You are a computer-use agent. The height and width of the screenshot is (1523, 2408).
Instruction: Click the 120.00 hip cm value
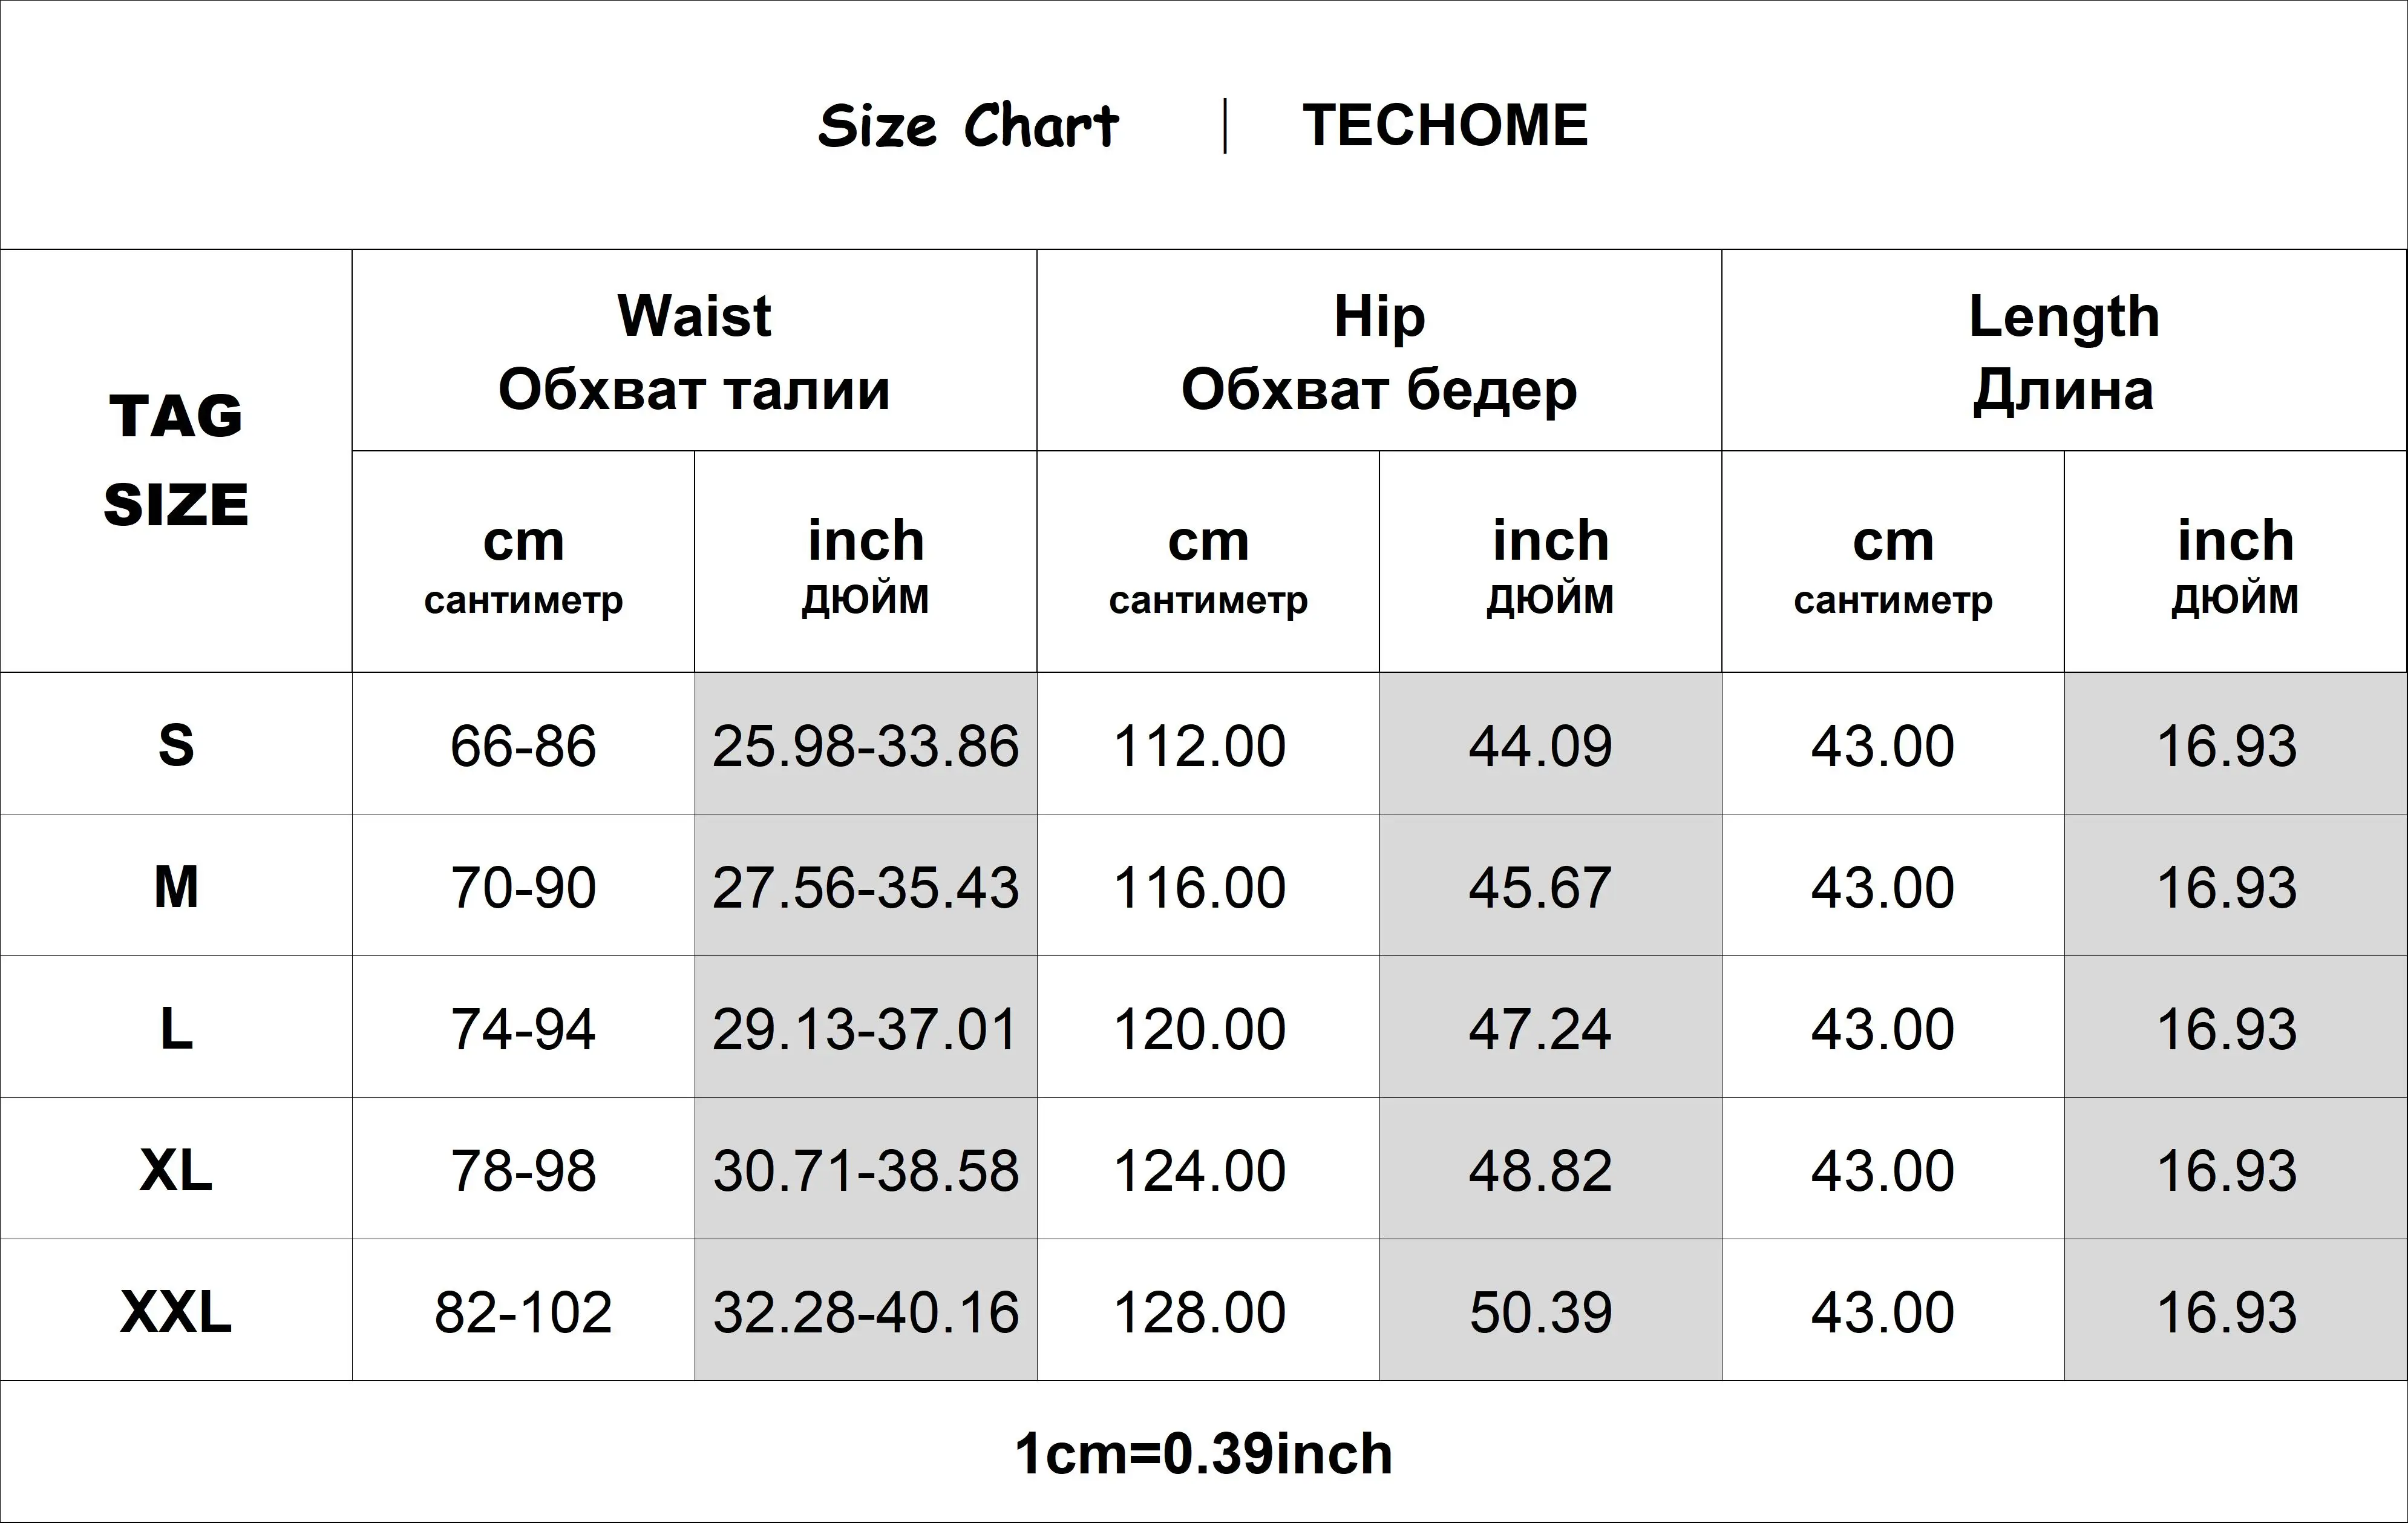tap(1199, 1028)
